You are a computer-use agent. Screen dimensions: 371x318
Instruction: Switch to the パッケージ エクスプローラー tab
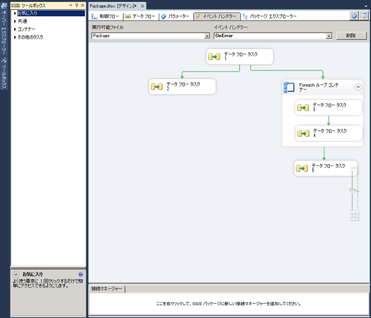coord(269,16)
